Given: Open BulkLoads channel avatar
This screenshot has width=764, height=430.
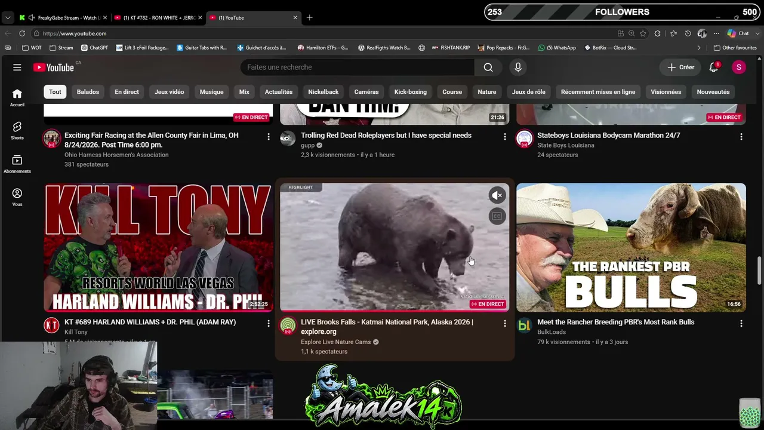Looking at the screenshot, I should [x=525, y=325].
